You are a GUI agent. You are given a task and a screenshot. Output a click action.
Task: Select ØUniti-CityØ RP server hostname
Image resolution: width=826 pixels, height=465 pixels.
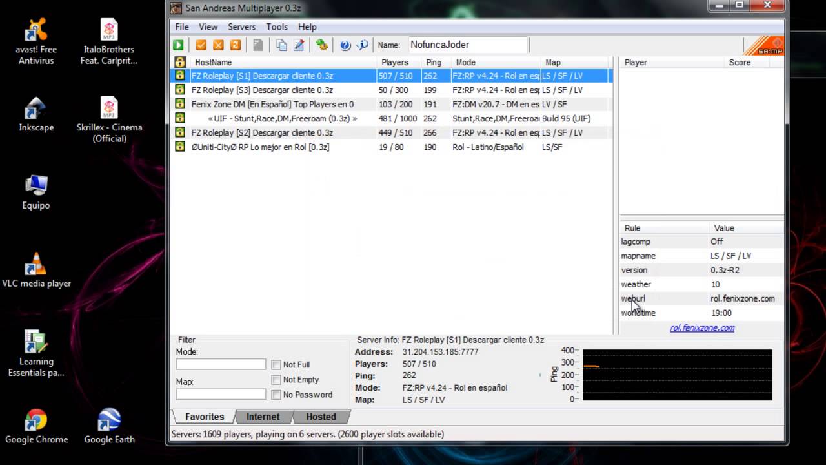click(260, 147)
